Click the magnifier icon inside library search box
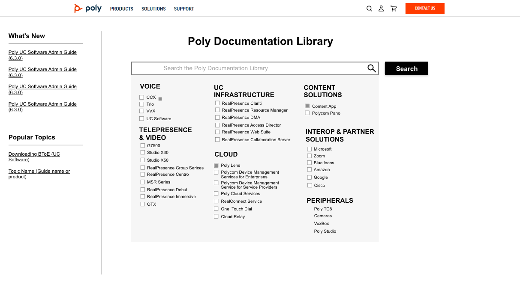 pos(372,68)
